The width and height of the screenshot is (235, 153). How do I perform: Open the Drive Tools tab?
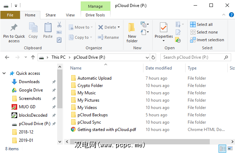[x=95, y=15]
